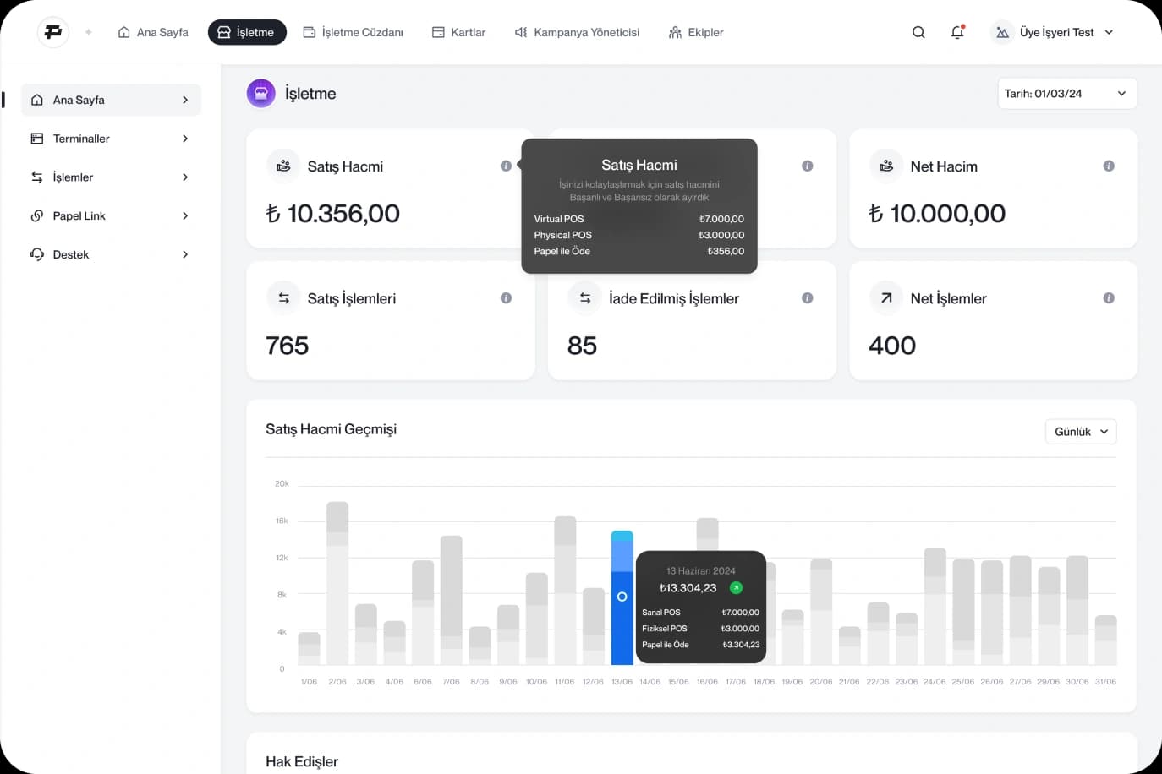Click the Sanal POS row in chart tooltip
Image resolution: width=1162 pixels, height=774 pixels.
click(700, 613)
